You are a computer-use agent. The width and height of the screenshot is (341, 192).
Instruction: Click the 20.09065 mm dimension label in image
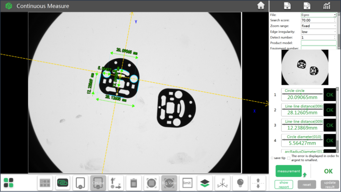point(127,51)
